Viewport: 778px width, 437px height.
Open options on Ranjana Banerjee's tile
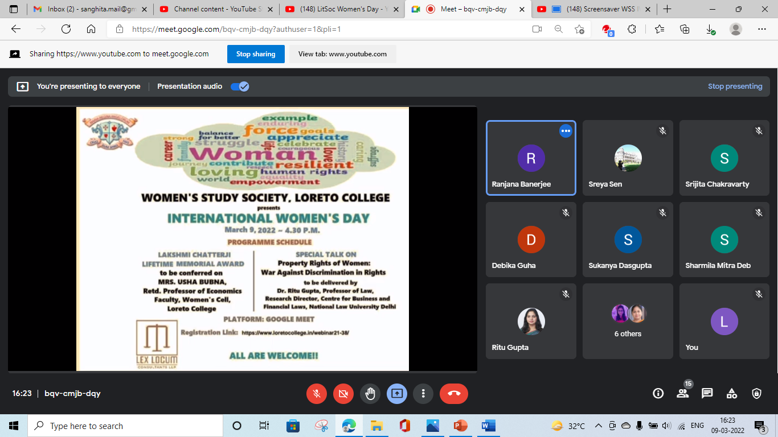click(x=565, y=131)
